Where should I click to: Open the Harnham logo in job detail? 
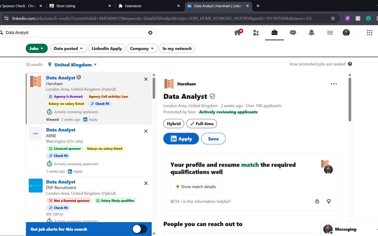click(169, 84)
